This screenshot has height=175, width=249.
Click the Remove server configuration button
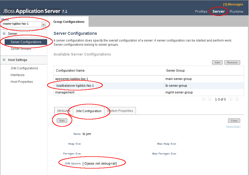point(232,62)
